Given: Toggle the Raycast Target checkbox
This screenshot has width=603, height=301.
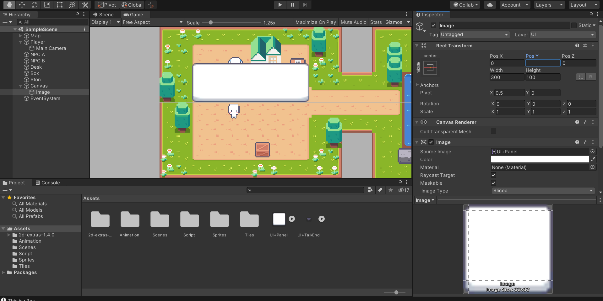Looking at the screenshot, I should tap(493, 175).
